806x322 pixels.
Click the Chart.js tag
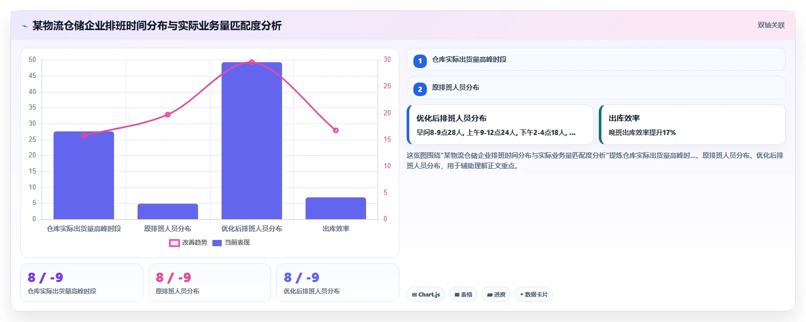tap(425, 294)
